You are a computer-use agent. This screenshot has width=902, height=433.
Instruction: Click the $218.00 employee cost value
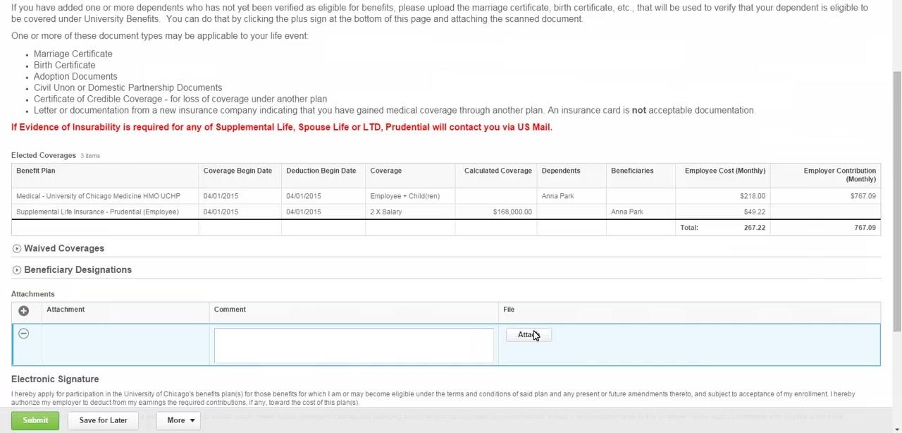pos(753,196)
